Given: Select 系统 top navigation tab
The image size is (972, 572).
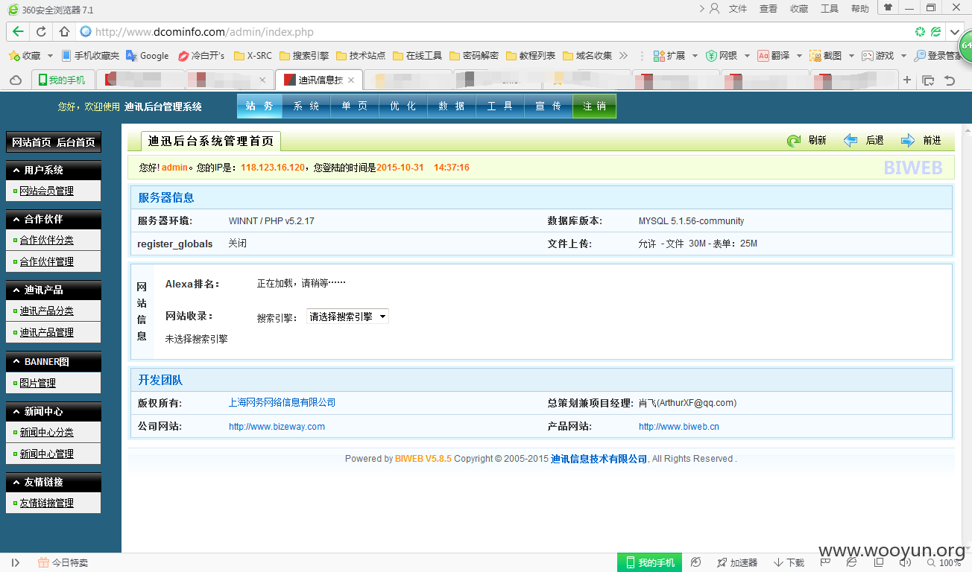Looking at the screenshot, I should (x=306, y=107).
